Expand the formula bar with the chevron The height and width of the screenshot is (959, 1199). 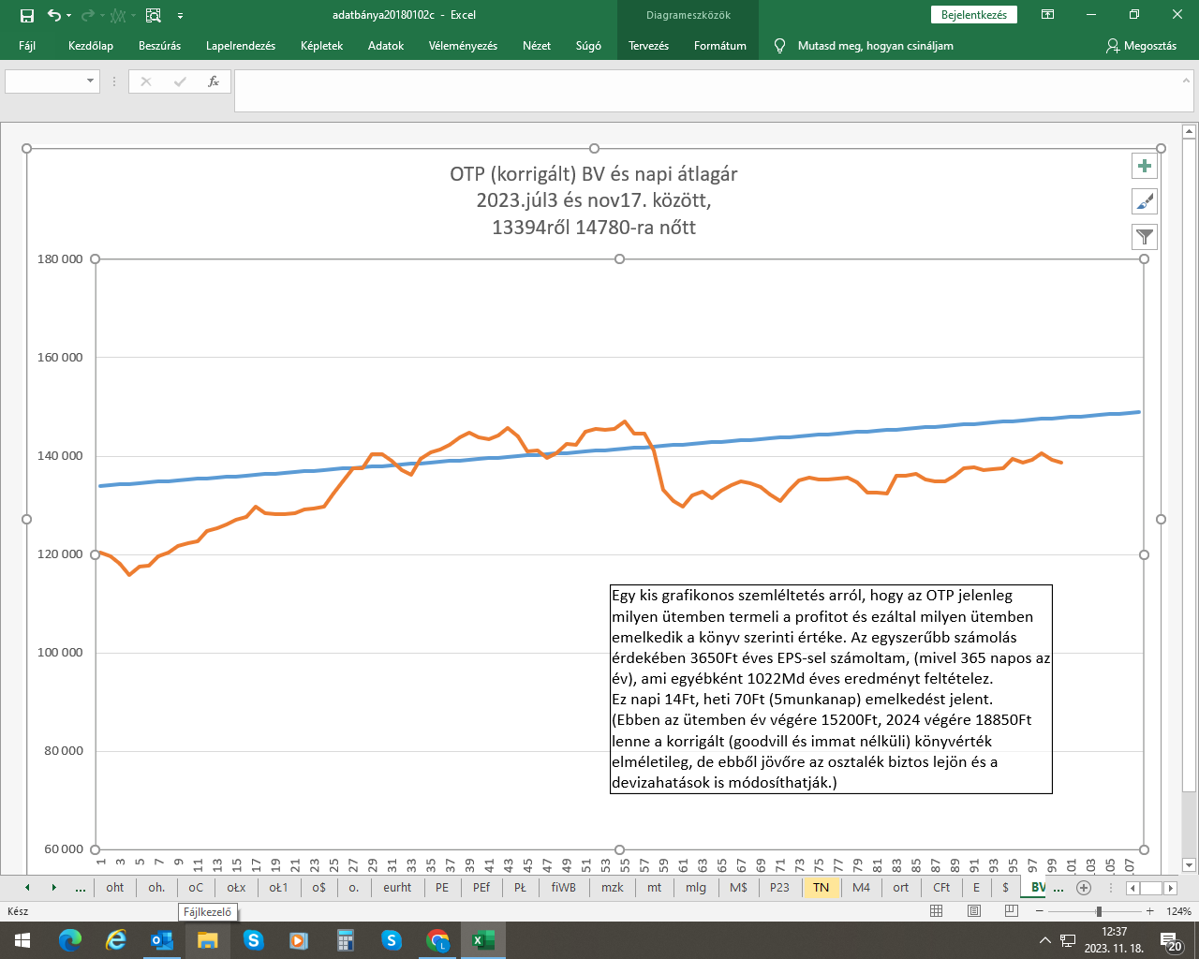coord(1186,81)
